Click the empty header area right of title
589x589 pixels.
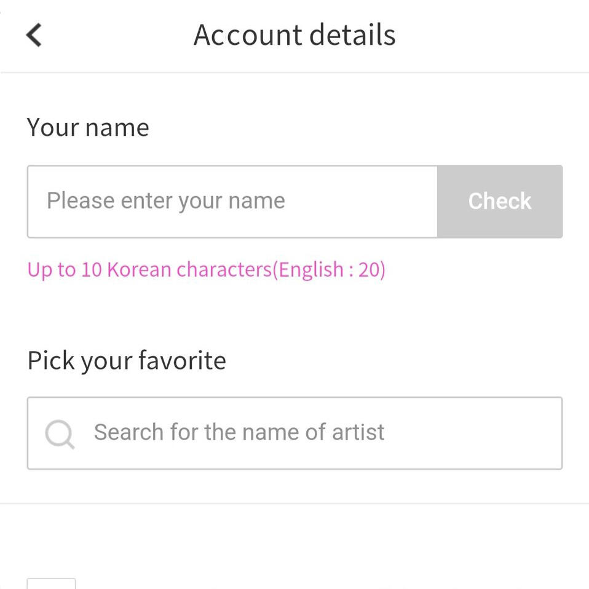[492, 35]
